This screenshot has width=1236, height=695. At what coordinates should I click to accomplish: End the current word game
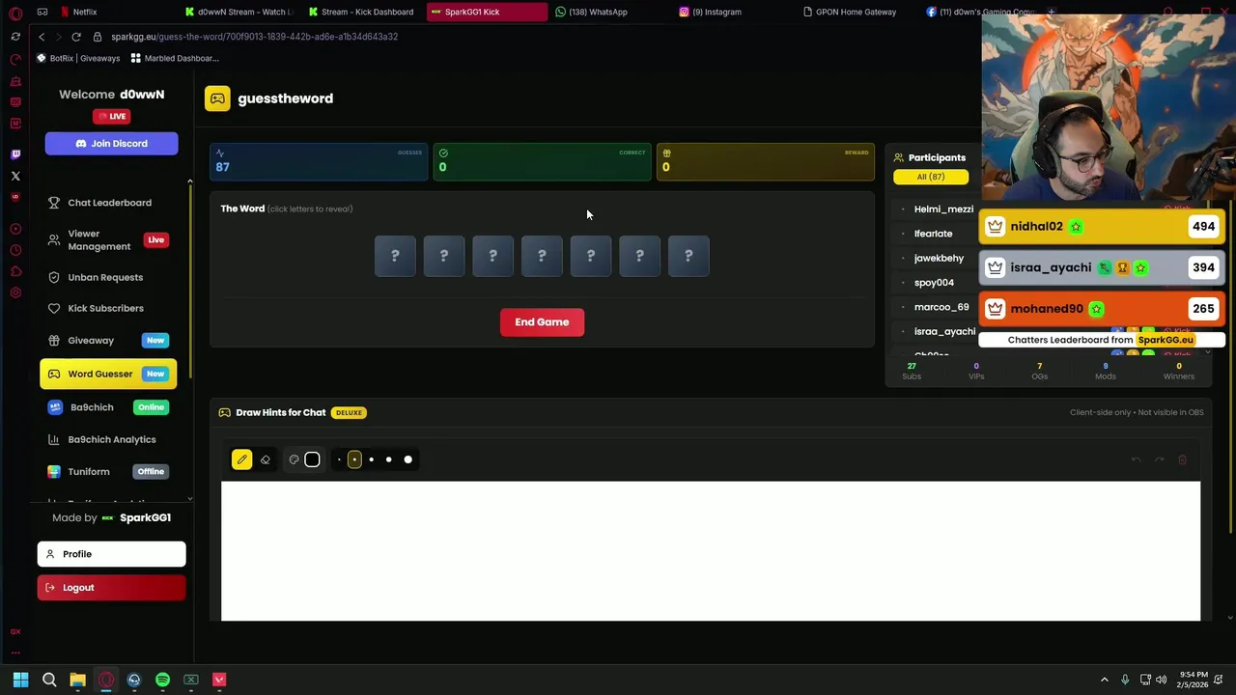pyautogui.click(x=542, y=321)
